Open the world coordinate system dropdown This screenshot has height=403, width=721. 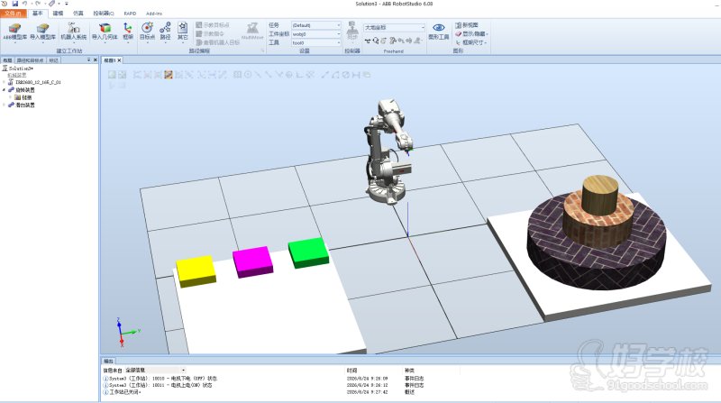[x=394, y=28]
